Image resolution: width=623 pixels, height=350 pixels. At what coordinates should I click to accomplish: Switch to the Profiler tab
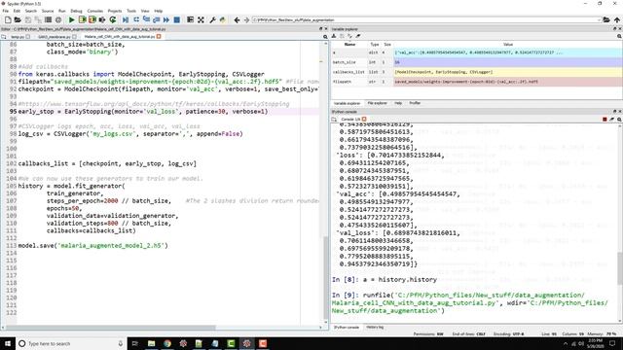point(415,103)
